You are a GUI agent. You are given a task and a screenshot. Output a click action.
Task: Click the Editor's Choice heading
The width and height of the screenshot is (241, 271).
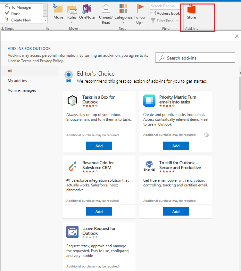click(x=96, y=74)
